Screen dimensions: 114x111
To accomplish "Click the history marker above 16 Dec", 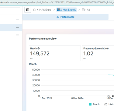I will click(109, 96).
